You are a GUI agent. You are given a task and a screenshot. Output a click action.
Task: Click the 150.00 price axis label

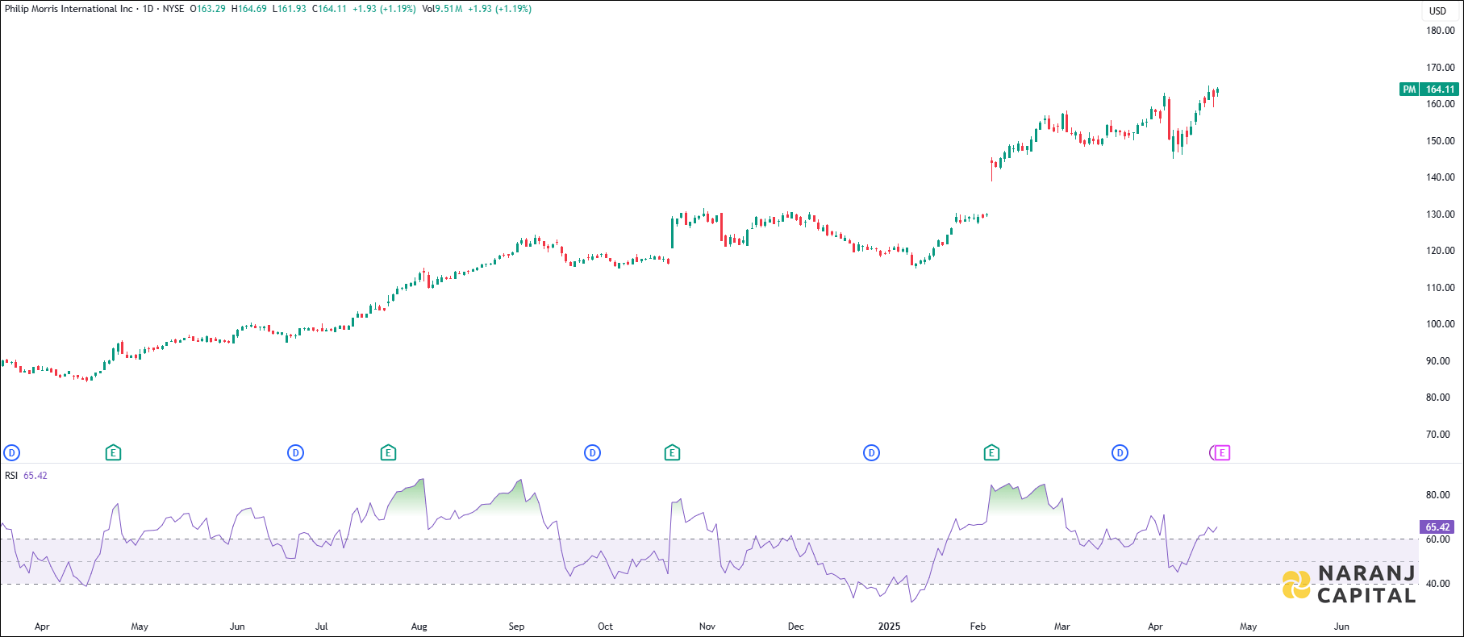point(1441,141)
